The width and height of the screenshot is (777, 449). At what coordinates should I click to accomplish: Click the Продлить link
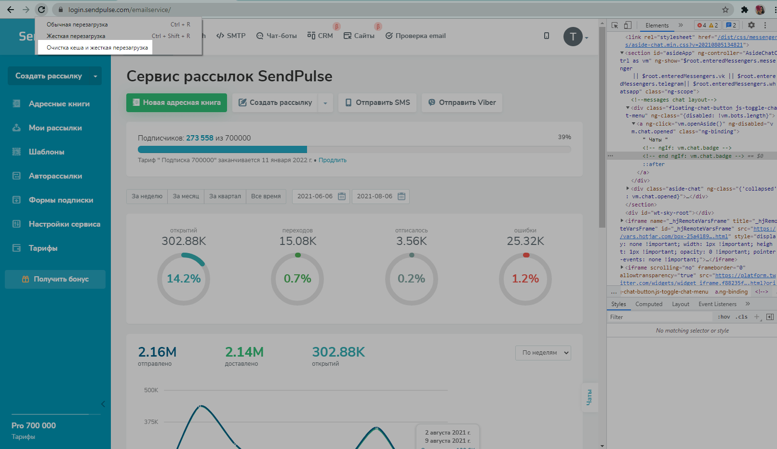coord(332,160)
